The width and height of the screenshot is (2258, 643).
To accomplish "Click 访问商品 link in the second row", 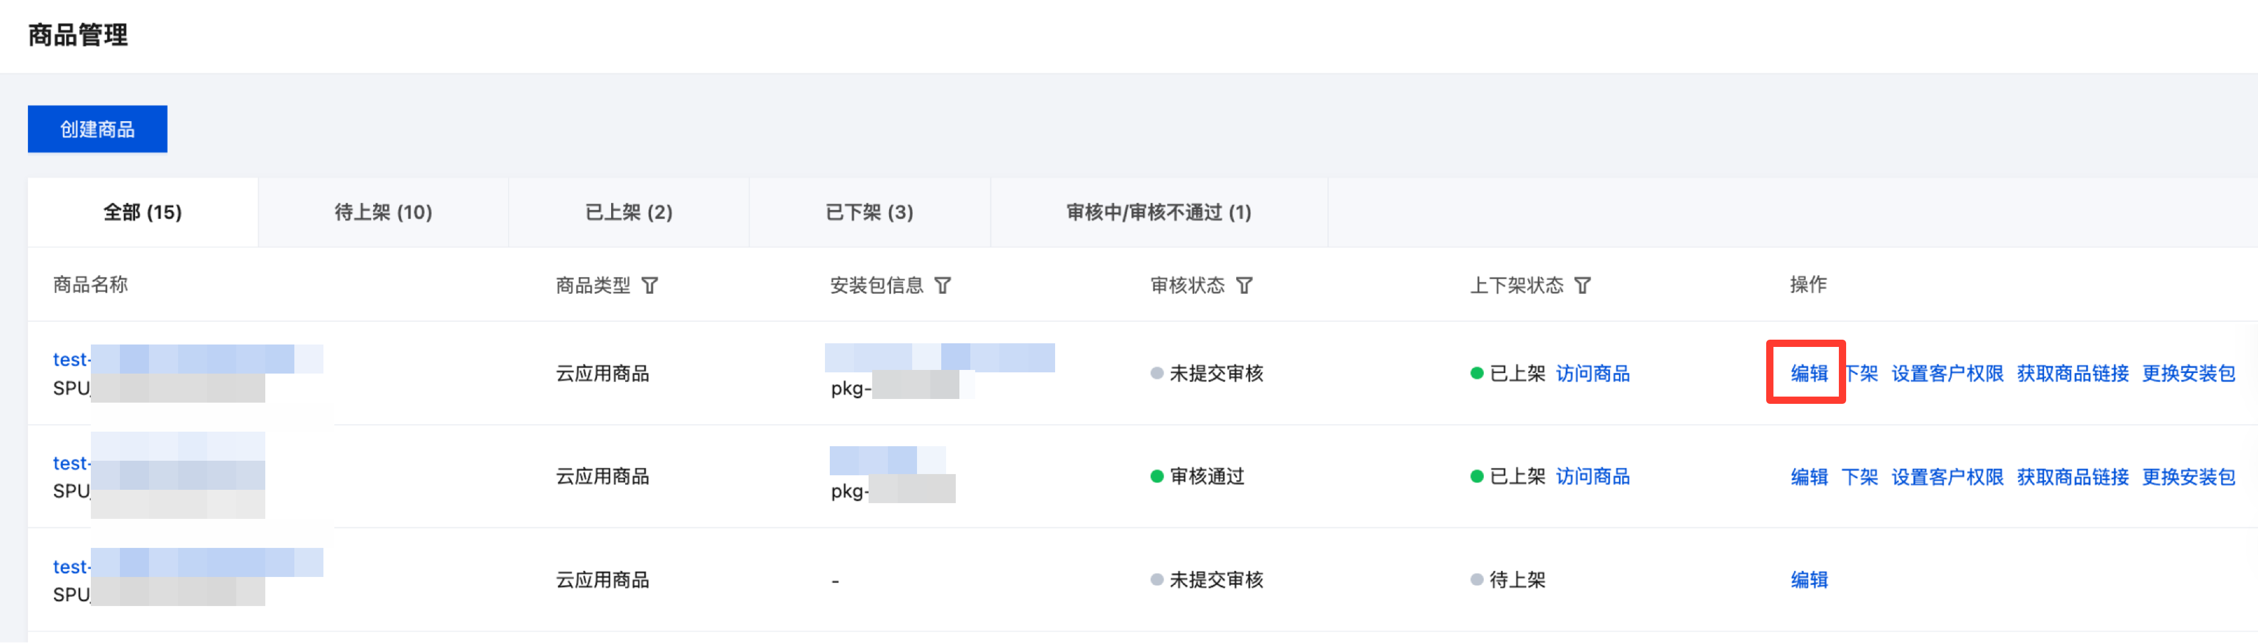I will [1592, 476].
